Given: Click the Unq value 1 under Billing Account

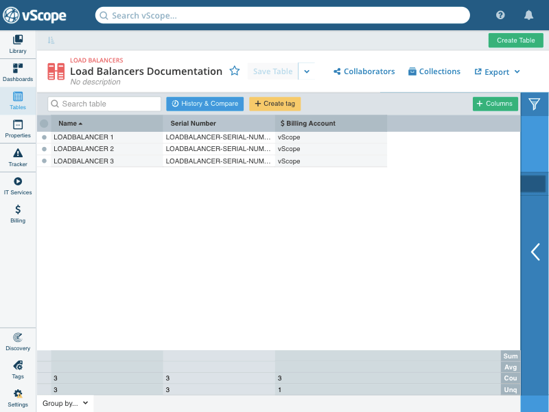Looking at the screenshot, I should [x=279, y=389].
